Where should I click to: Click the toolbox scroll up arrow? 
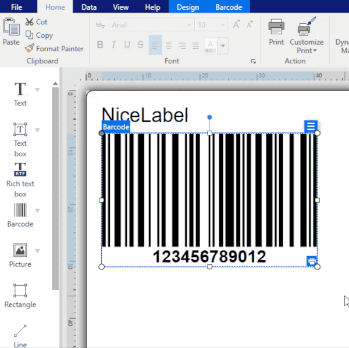pyautogui.click(x=55, y=84)
